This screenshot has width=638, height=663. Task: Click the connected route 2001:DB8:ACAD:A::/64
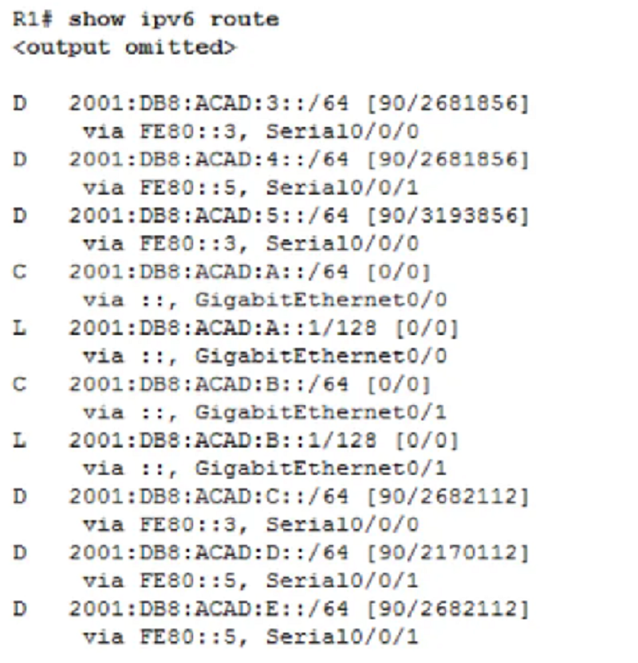pos(209,272)
